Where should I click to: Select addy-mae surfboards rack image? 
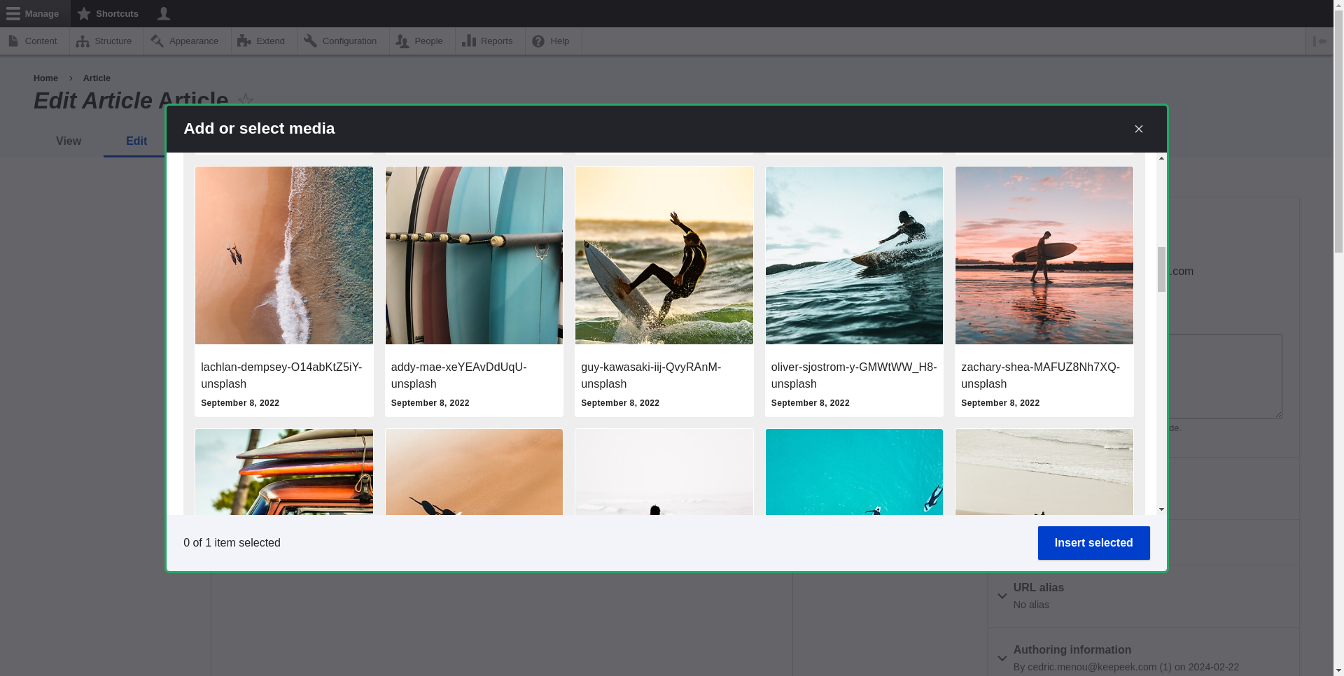coord(474,255)
